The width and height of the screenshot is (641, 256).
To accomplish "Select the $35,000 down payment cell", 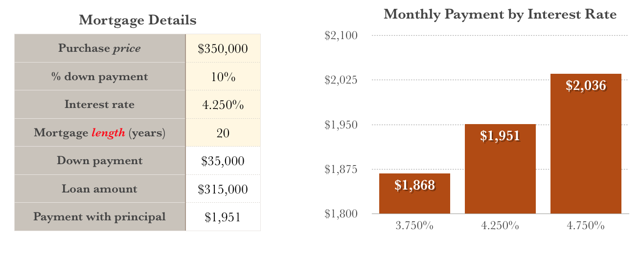I will pyautogui.click(x=223, y=161).
